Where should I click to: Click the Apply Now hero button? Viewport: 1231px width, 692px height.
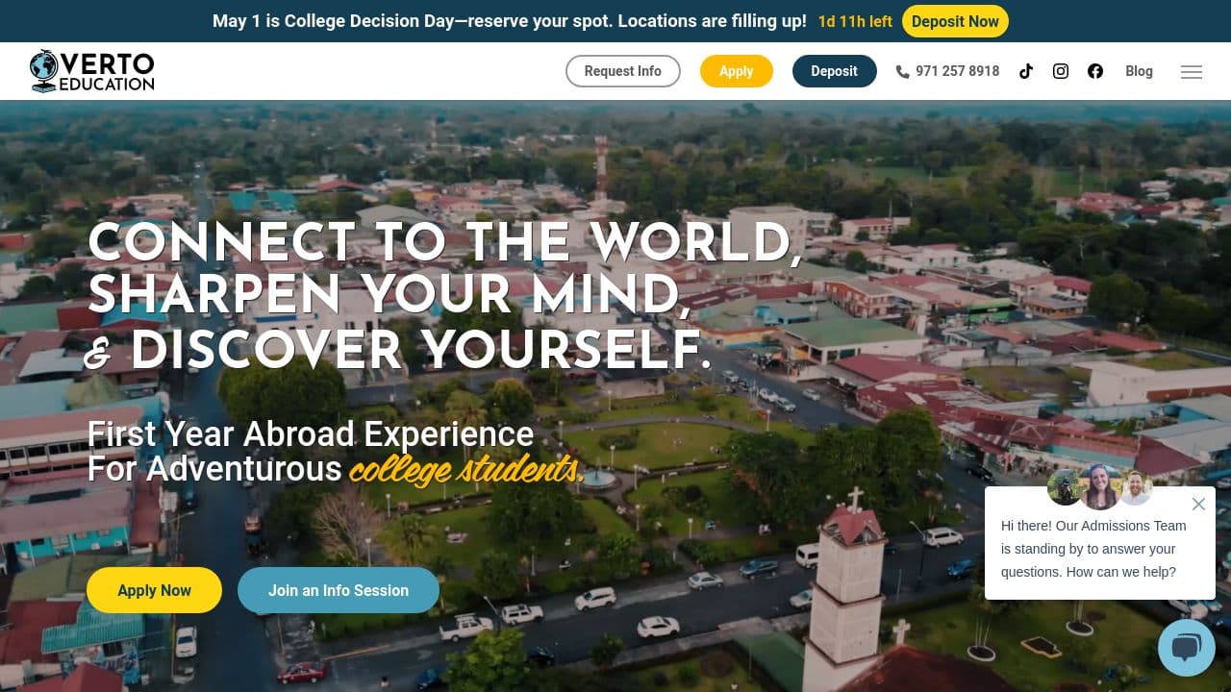click(154, 590)
